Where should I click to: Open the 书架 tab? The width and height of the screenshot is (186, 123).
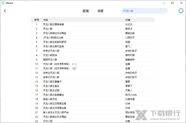(100, 11)
